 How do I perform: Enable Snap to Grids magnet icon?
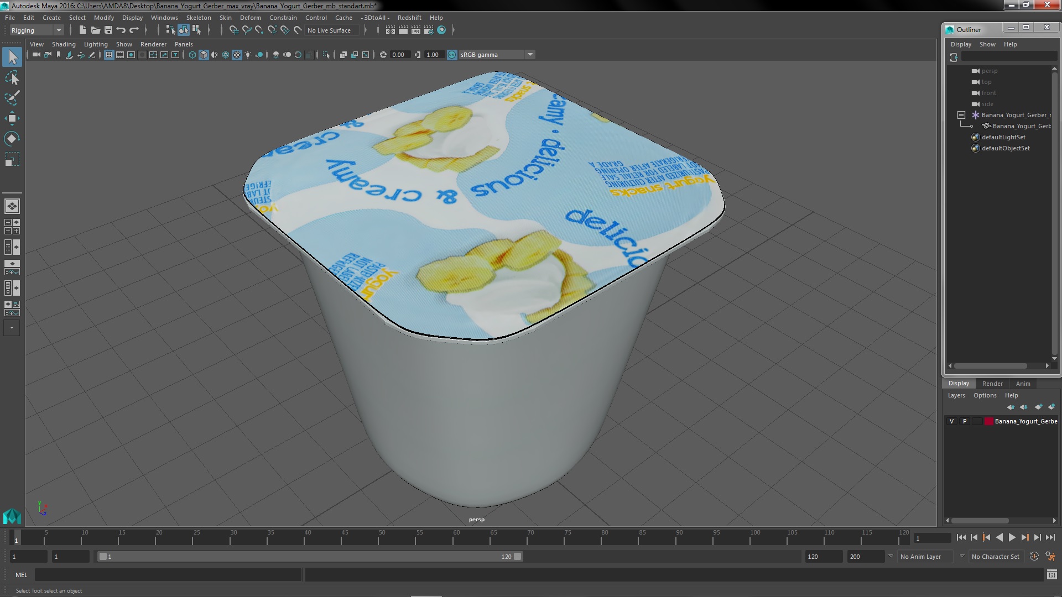pyautogui.click(x=234, y=30)
